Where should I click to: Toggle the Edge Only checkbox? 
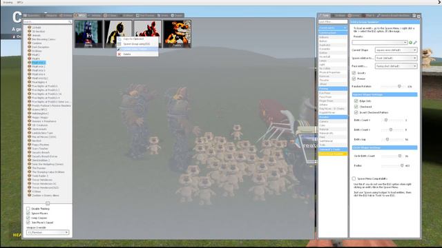pos(356,101)
